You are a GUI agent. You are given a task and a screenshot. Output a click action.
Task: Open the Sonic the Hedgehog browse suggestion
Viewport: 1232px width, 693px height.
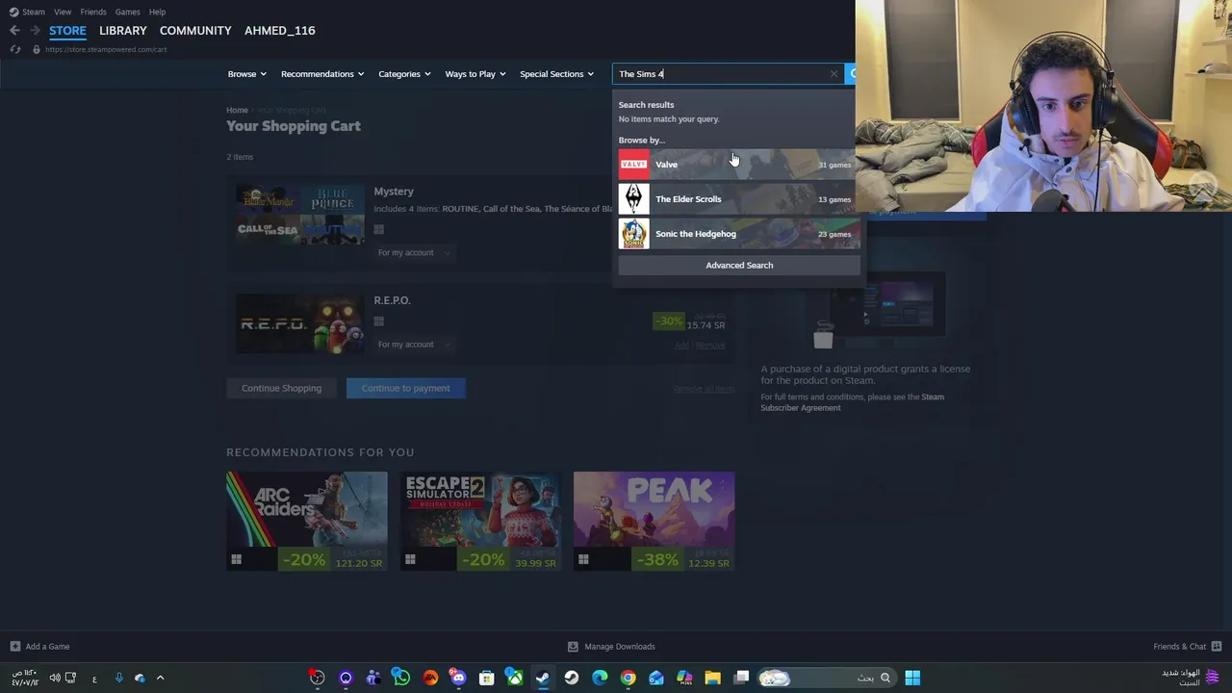pyautogui.click(x=739, y=234)
